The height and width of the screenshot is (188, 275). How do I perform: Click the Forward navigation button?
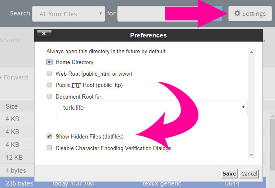point(14,77)
